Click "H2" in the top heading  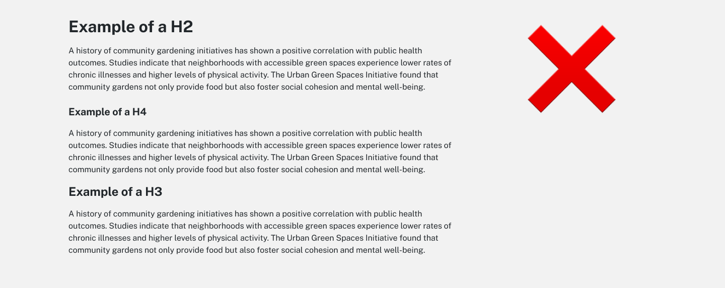tap(182, 27)
